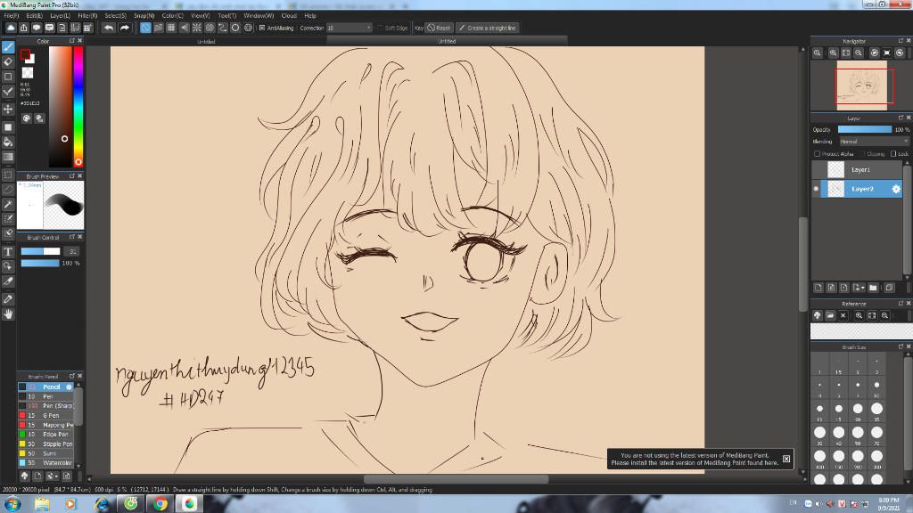Click the Redo arrow in toolbar
The width and height of the screenshot is (913, 513).
click(125, 28)
